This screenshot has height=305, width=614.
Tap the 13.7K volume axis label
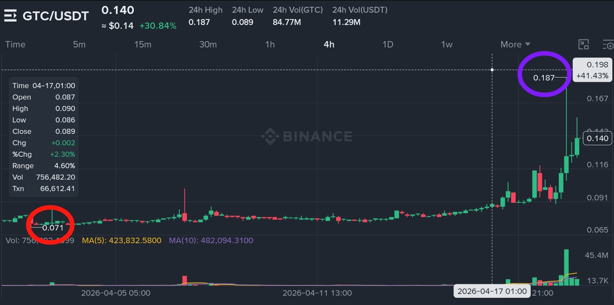click(597, 280)
